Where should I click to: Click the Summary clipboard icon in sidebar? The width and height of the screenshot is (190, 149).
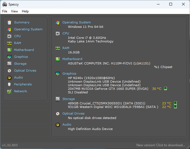9,23
